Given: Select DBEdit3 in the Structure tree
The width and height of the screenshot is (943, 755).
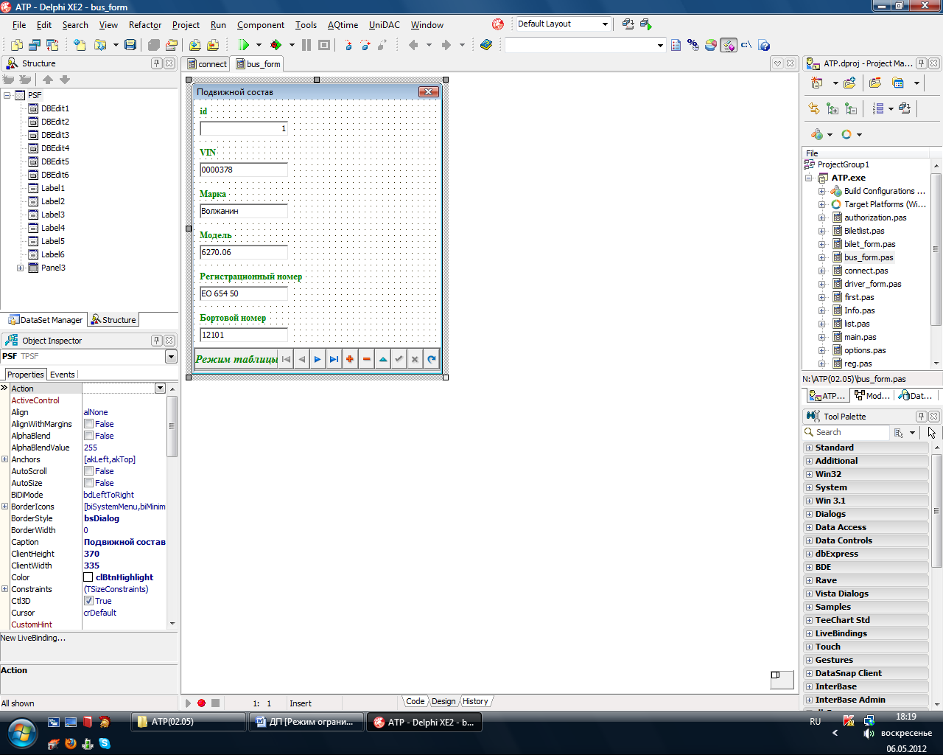Looking at the screenshot, I should pyautogui.click(x=55, y=135).
